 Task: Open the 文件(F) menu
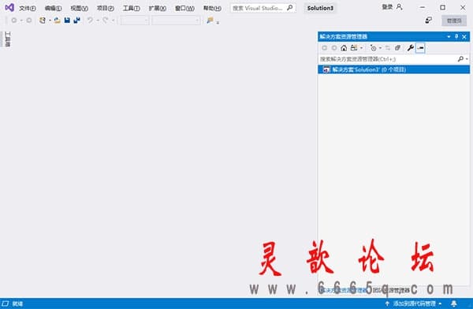28,8
